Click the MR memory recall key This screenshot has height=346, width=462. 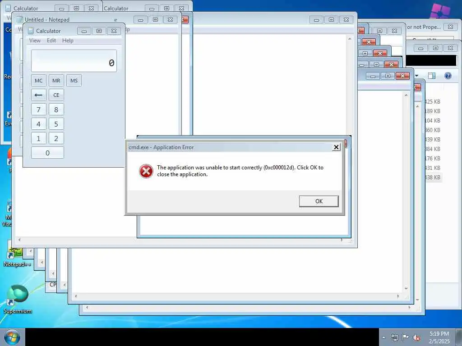point(56,81)
